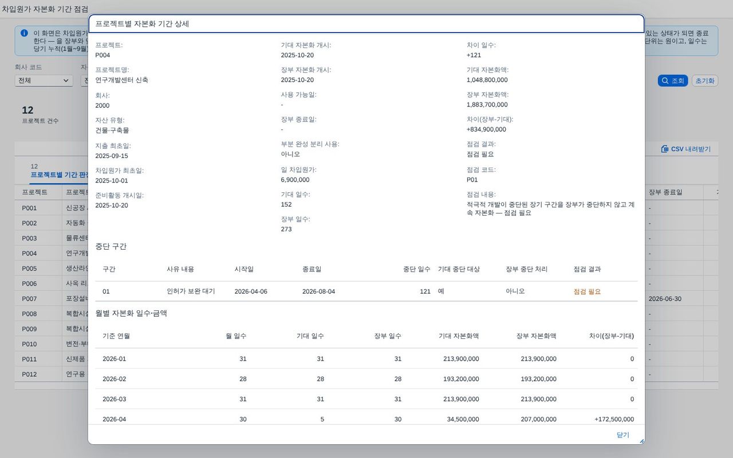Click the 장부 자본화액 value 1,883,700,000
This screenshot has height=458, width=733.
point(487,105)
